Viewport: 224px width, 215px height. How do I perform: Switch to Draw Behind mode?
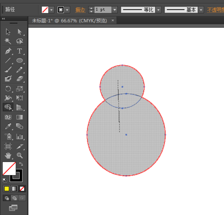(x=14, y=198)
